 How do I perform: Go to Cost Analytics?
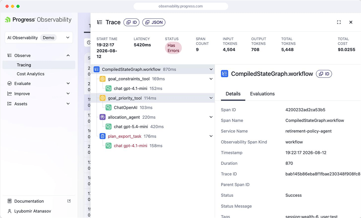click(31, 74)
